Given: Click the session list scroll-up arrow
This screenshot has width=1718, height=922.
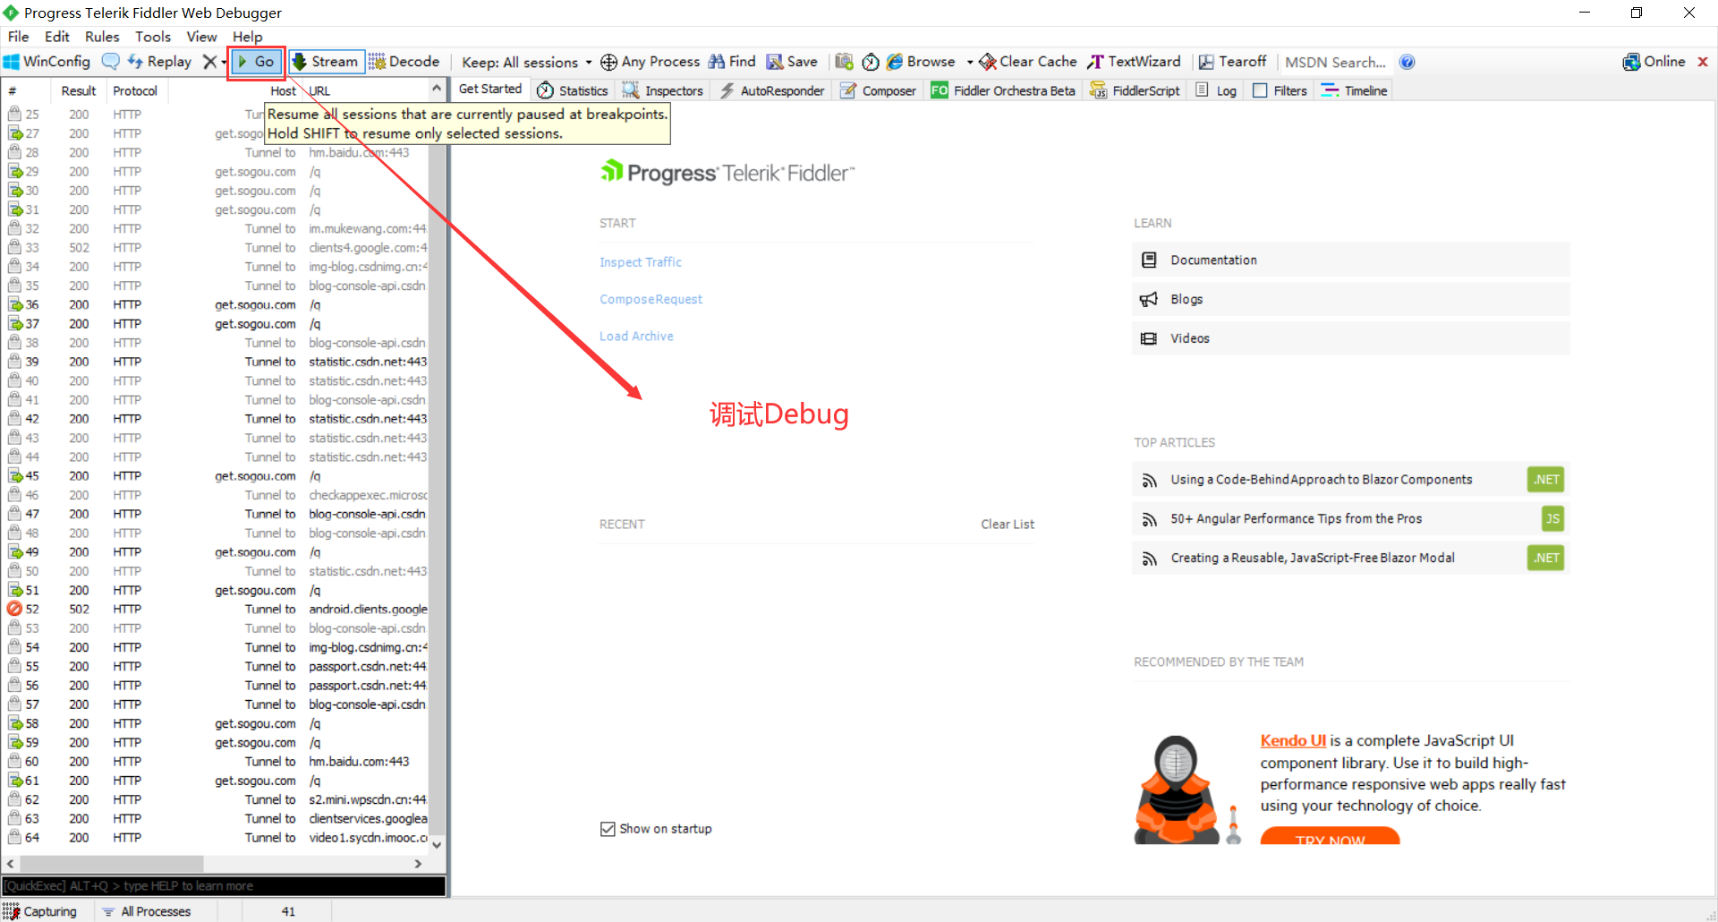Looking at the screenshot, I should coord(437,89).
